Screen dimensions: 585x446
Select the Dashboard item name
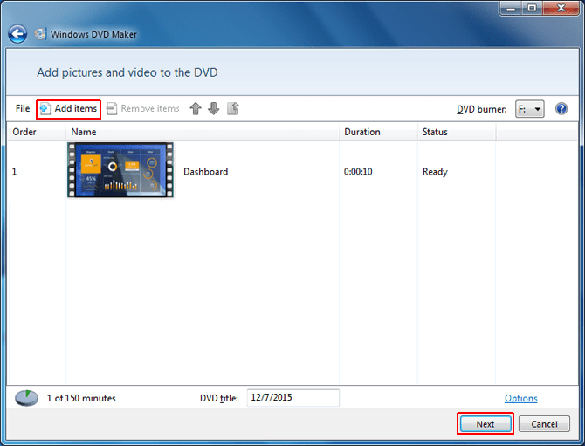click(205, 172)
